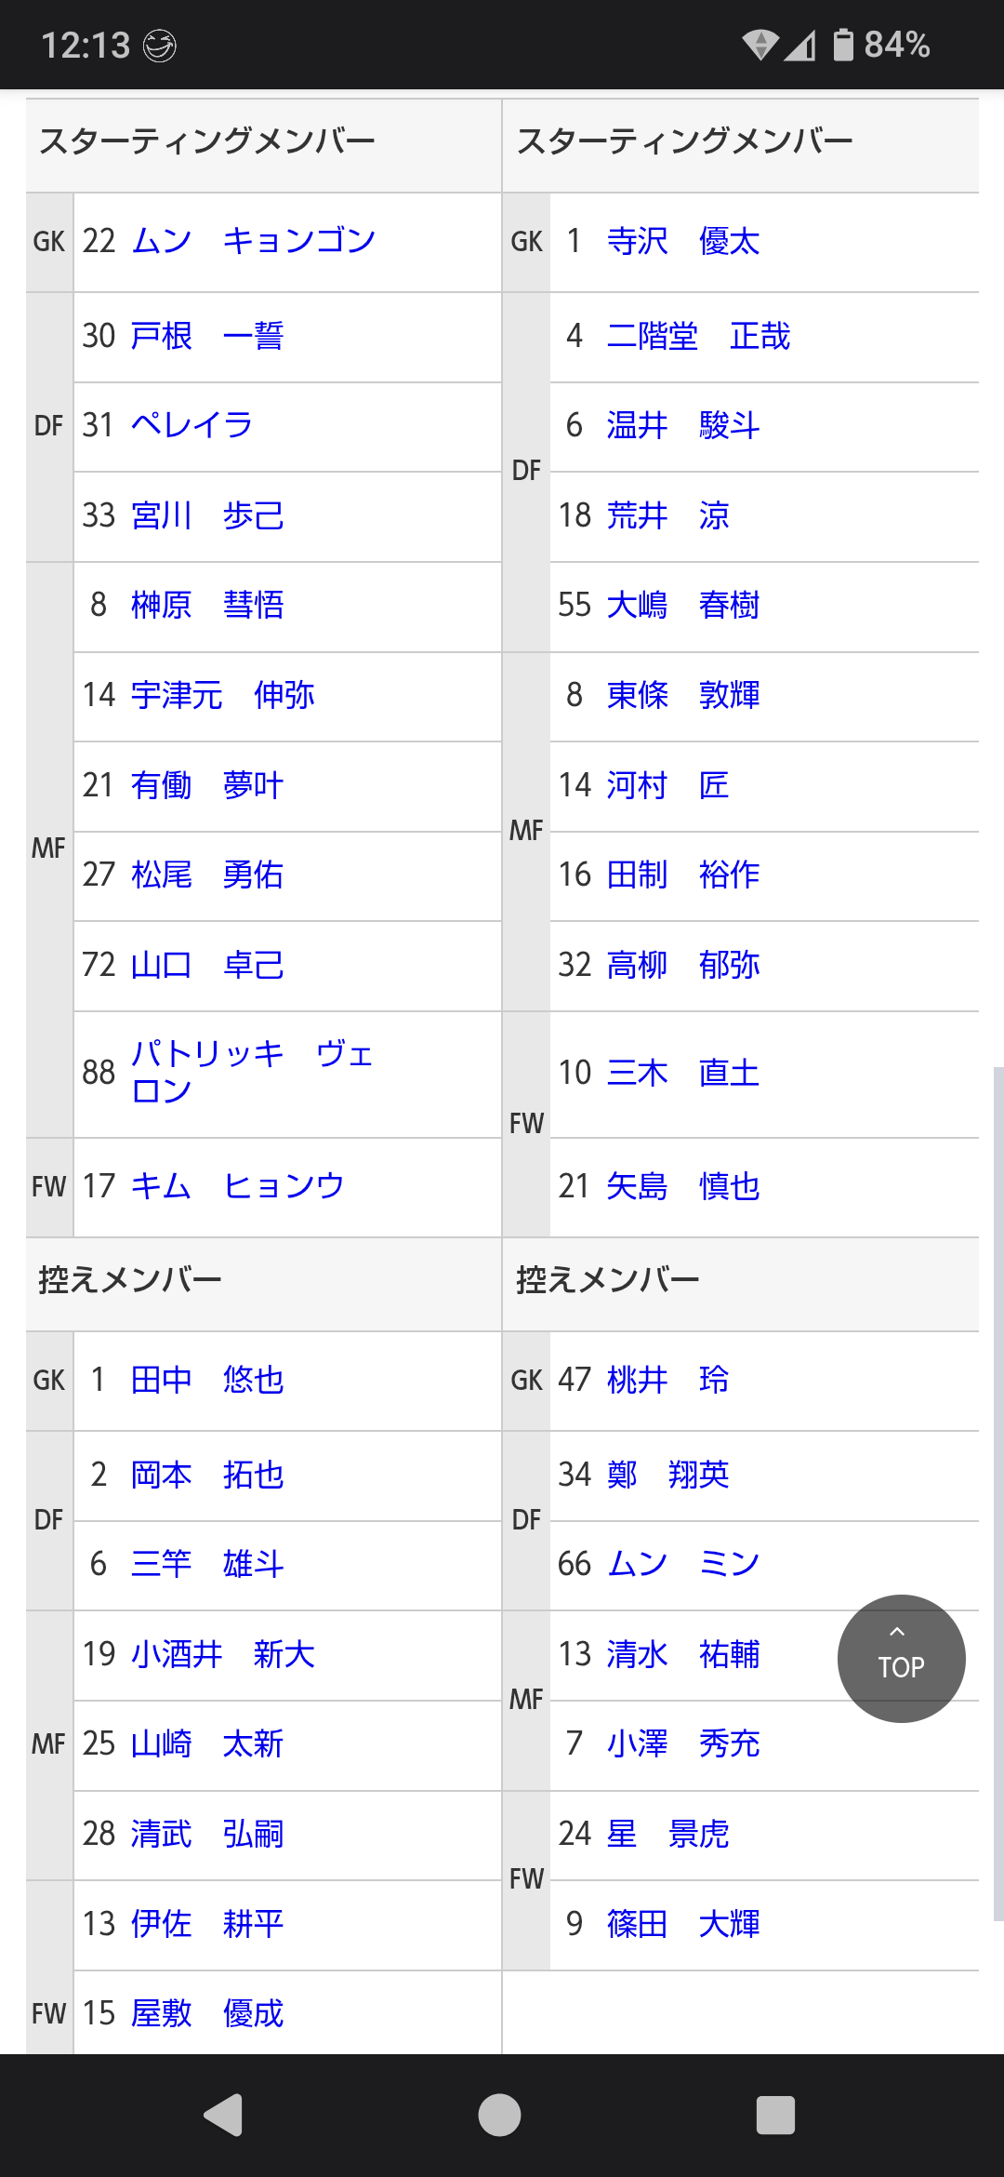
Task: Tap player link キム ヒョンウ
Action: coord(237,1186)
